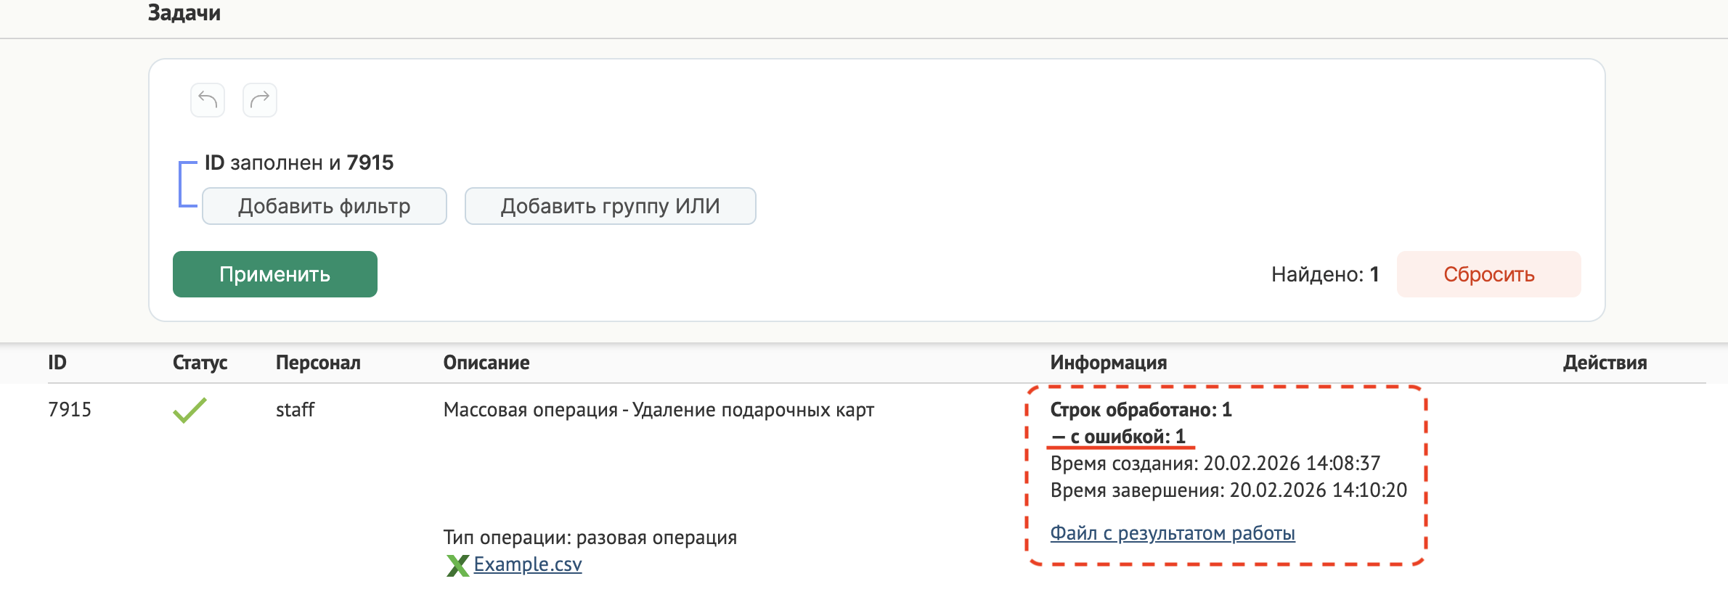Image resolution: width=1728 pixels, height=605 pixels.
Task: Click the Строк обработано: 1 text
Action: (x=1141, y=410)
